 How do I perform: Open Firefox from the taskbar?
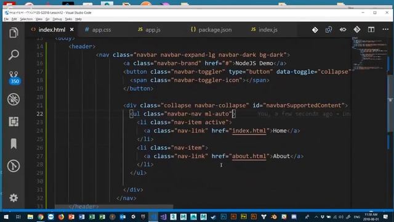[61, 216]
